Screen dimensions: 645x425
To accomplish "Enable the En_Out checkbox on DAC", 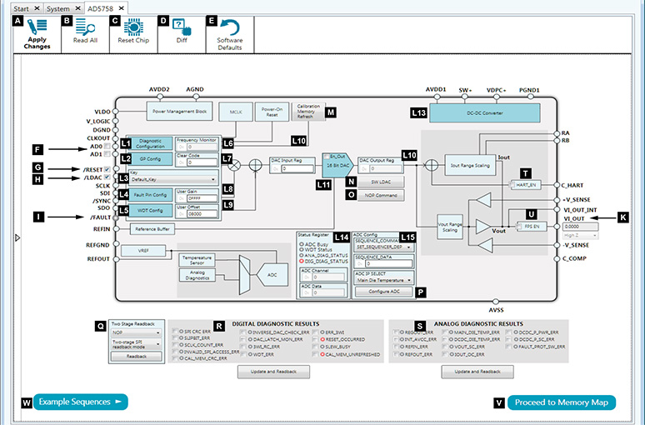I will tap(327, 157).
